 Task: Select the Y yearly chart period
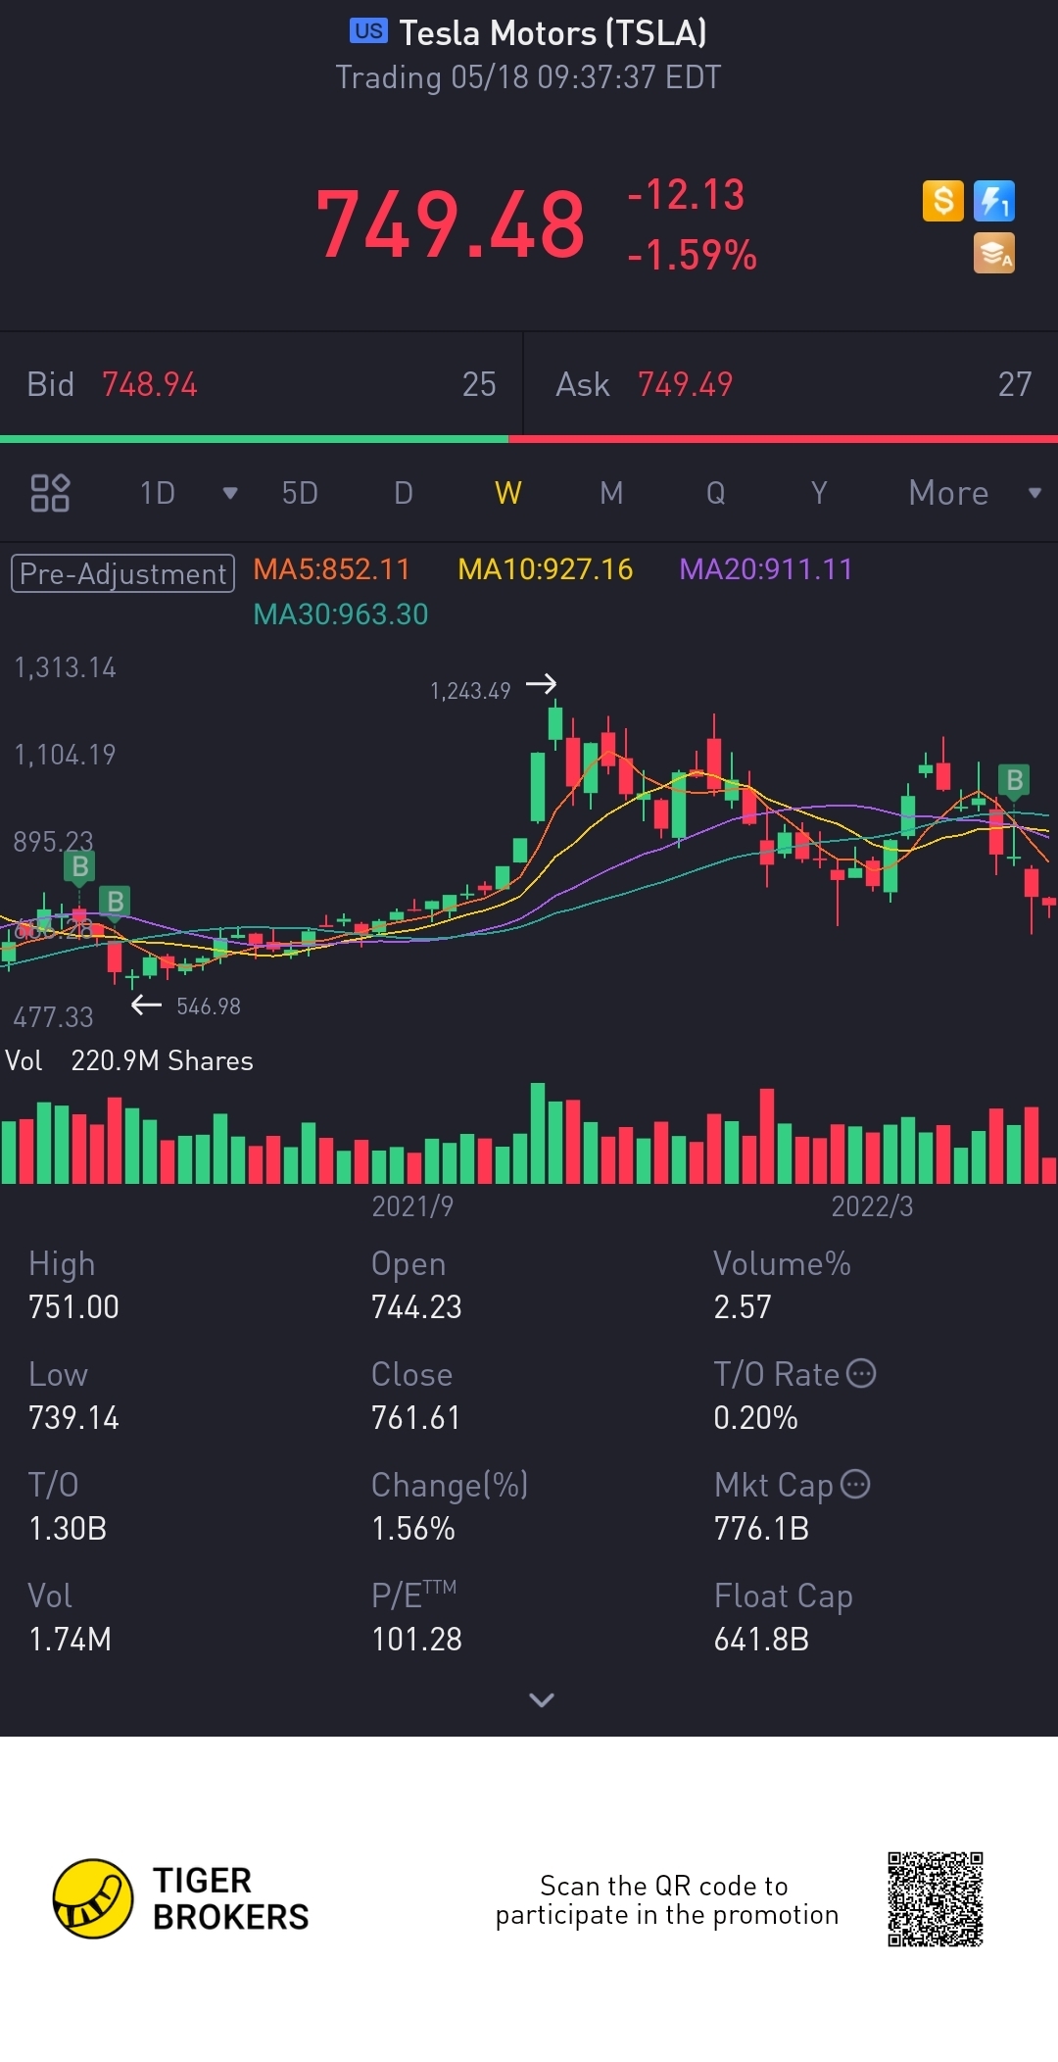[819, 493]
